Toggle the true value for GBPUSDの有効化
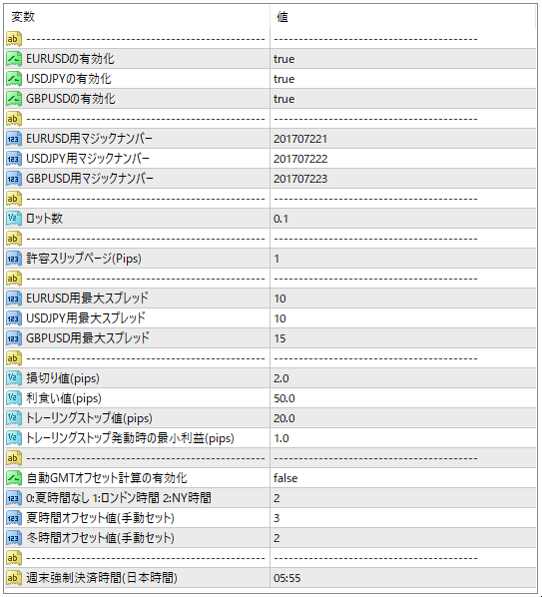Image resolution: width=542 pixels, height=597 pixels. [x=283, y=99]
